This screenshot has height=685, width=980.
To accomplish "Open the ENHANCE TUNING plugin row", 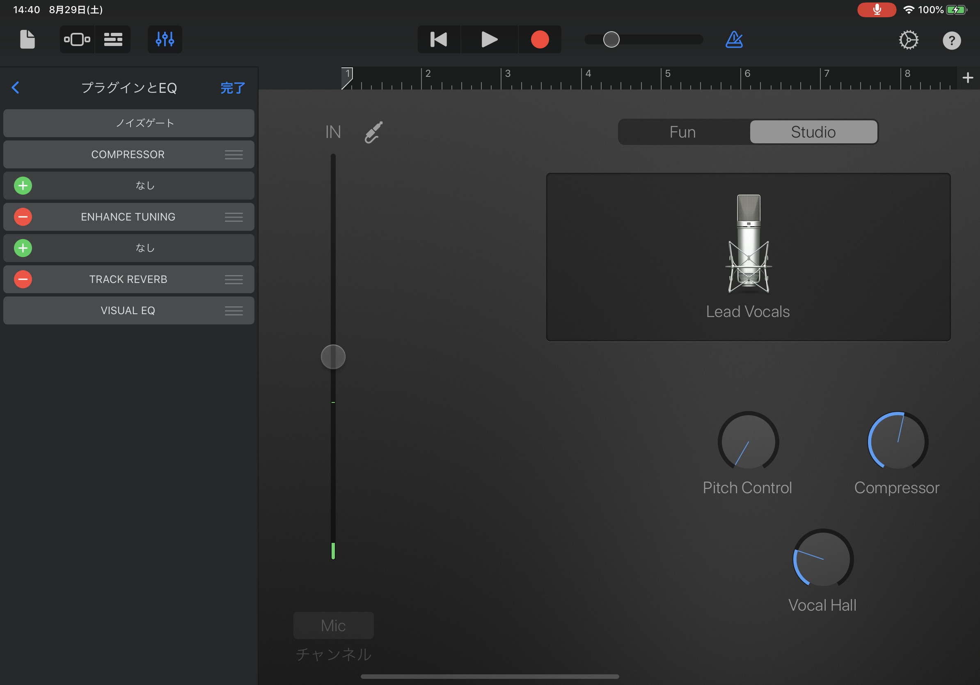I will point(128,216).
